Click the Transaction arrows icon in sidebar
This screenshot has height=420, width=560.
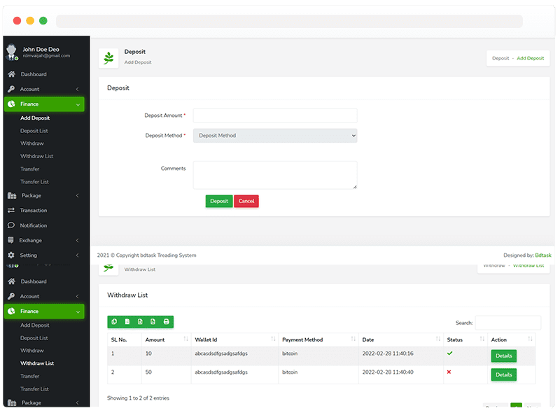(11, 211)
